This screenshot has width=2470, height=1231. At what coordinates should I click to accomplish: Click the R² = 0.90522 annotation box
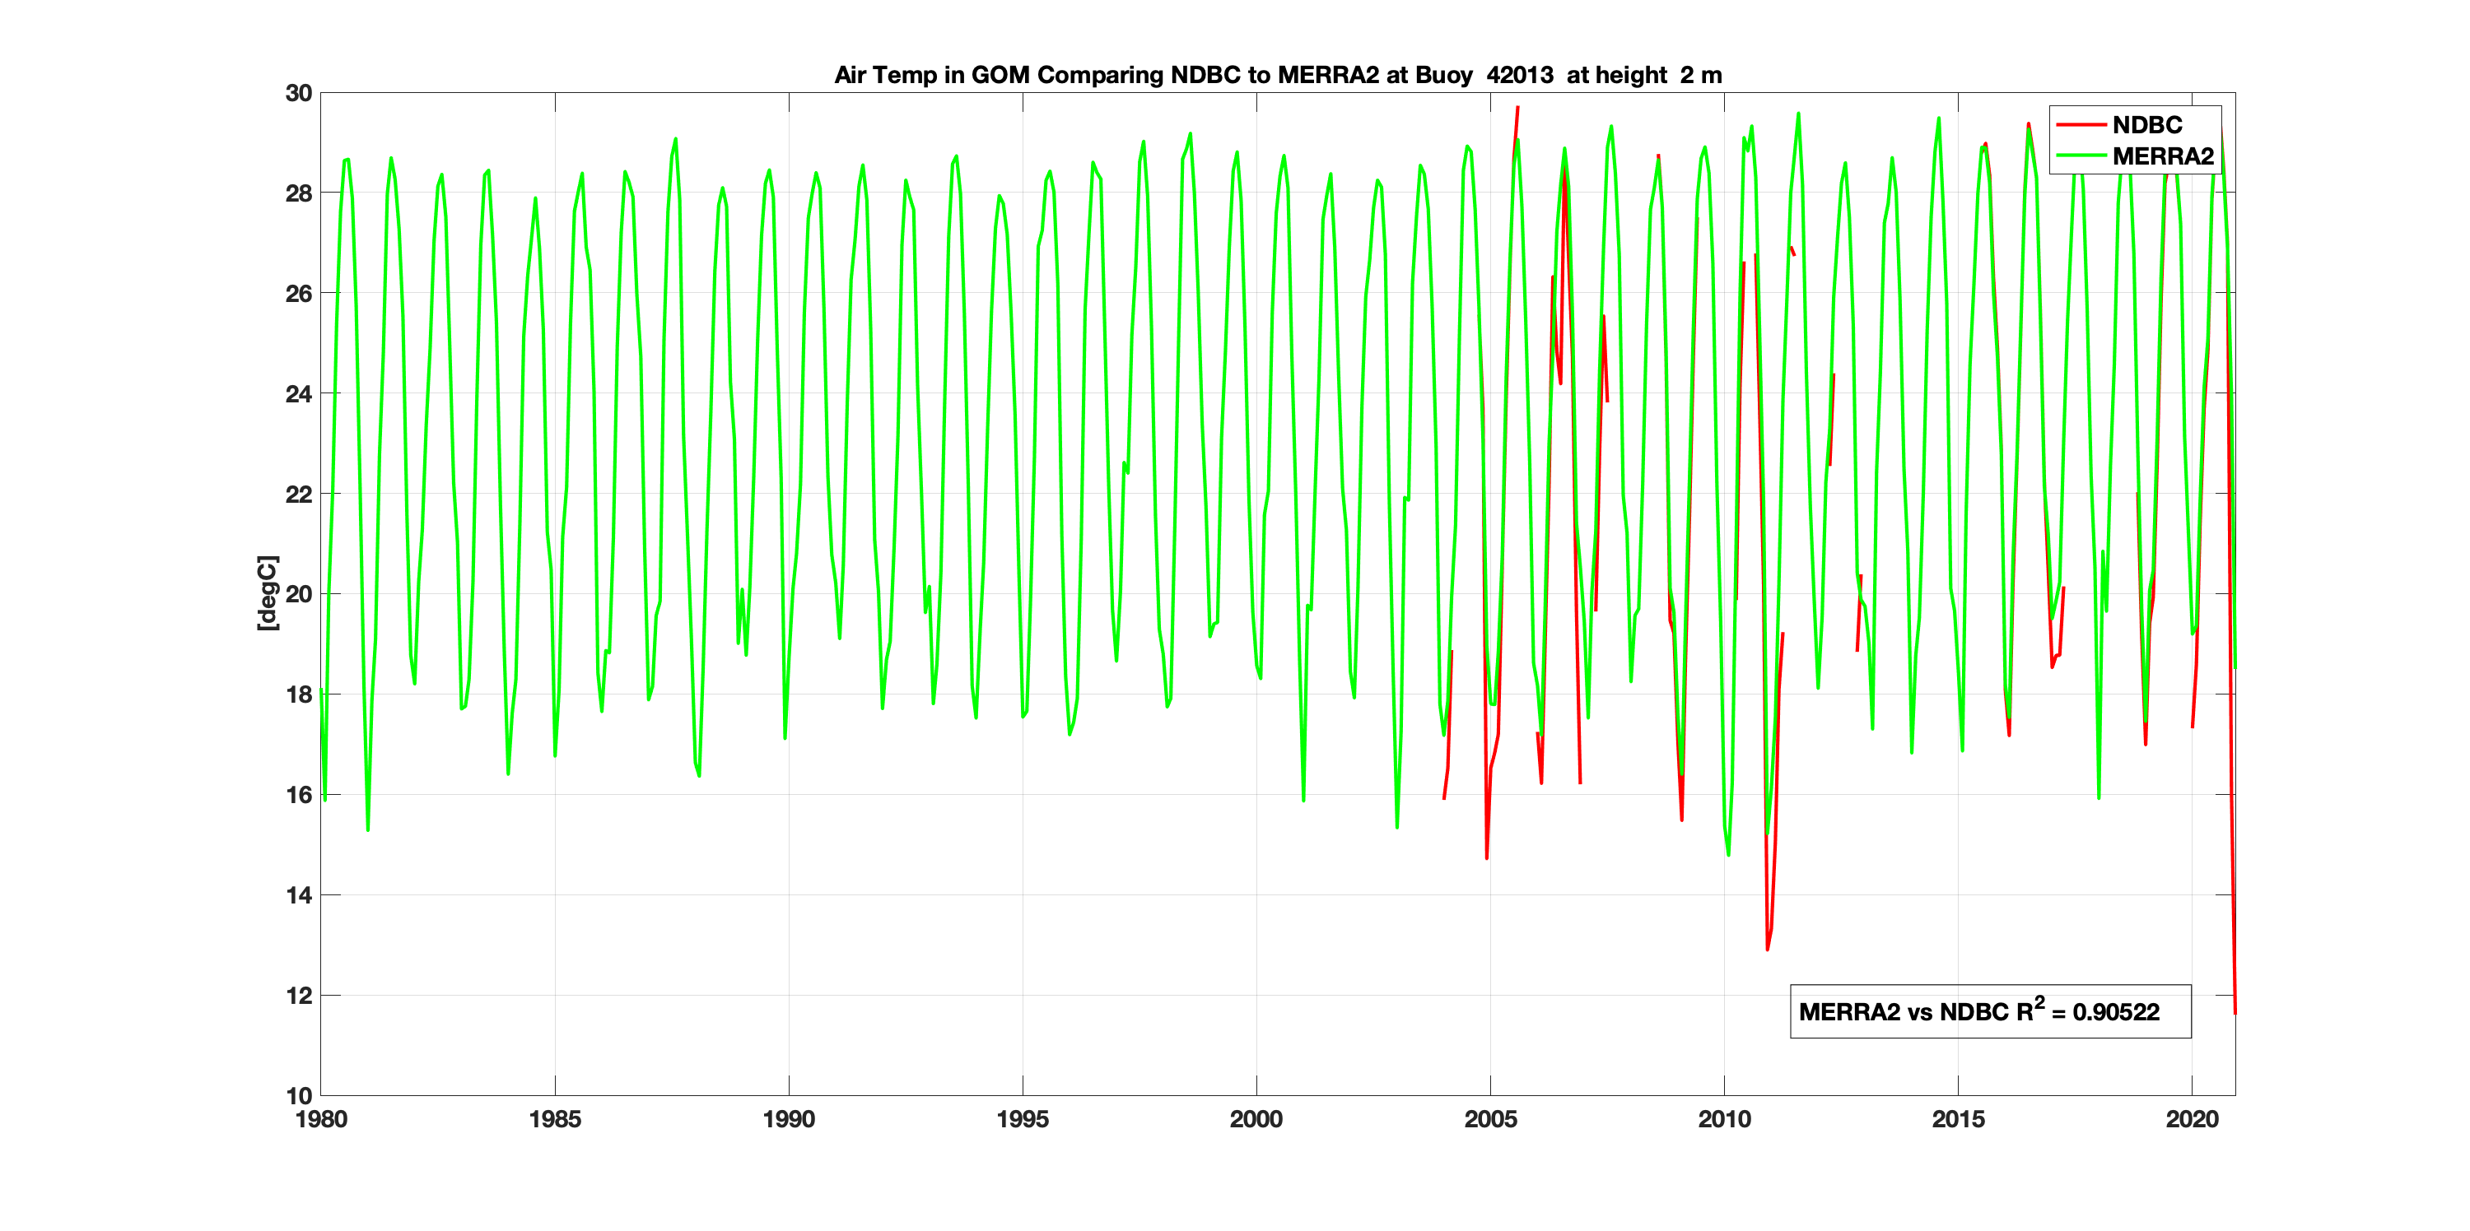coord(1990,1011)
